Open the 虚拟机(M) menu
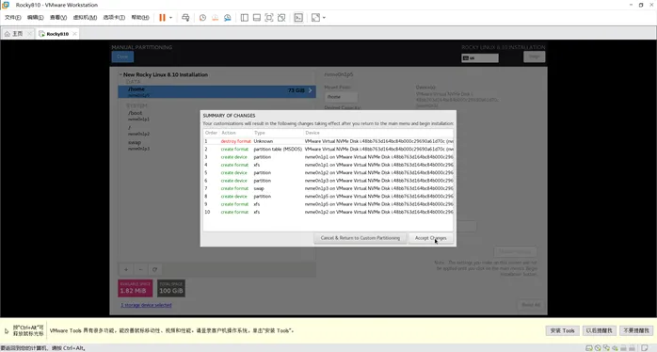This screenshot has height=352, width=657. click(85, 17)
